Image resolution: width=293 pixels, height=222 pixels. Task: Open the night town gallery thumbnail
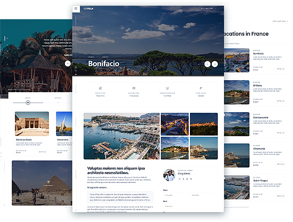pyautogui.click(x=175, y=124)
